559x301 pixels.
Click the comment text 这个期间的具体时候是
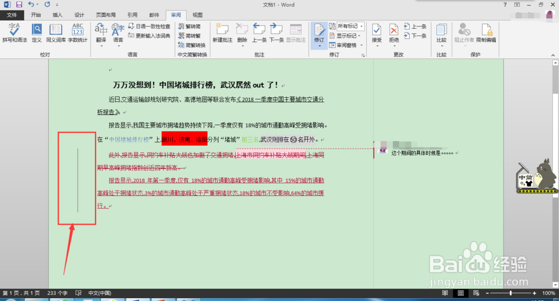point(416,153)
